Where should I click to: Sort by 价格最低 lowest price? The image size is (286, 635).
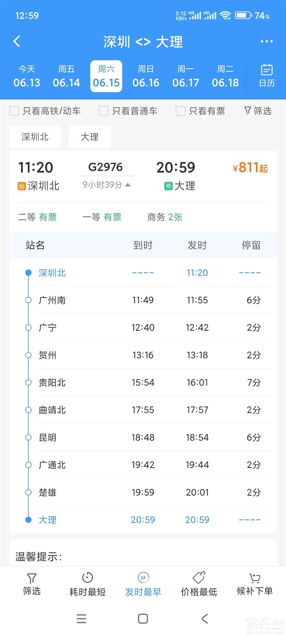point(199,584)
